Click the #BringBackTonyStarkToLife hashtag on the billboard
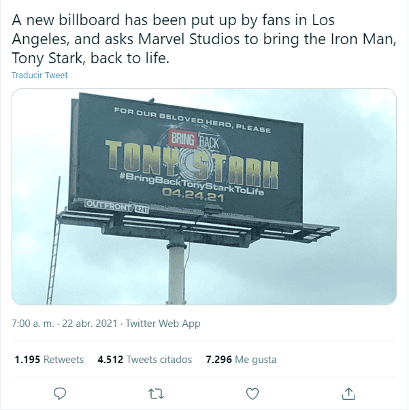409x410 pixels. click(189, 181)
